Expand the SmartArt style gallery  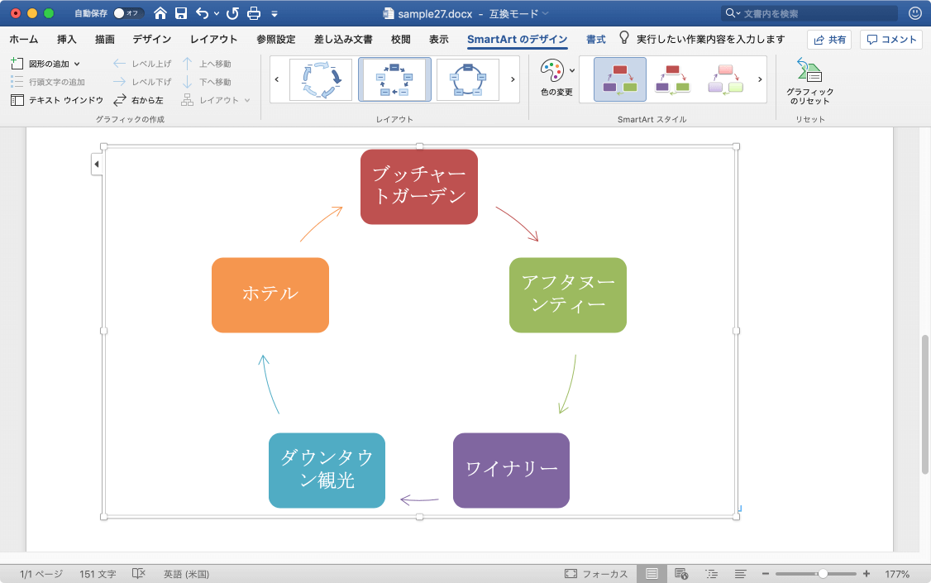tap(760, 79)
